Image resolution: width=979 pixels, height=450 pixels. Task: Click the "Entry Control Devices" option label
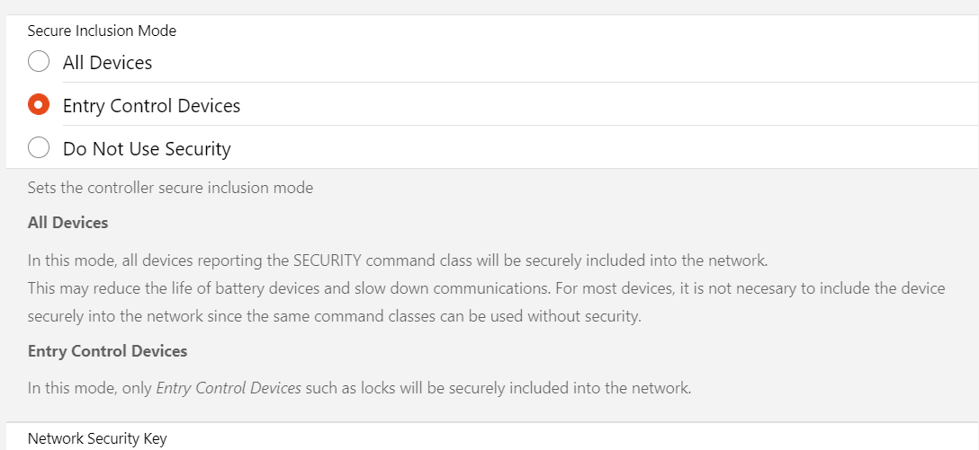point(151,106)
